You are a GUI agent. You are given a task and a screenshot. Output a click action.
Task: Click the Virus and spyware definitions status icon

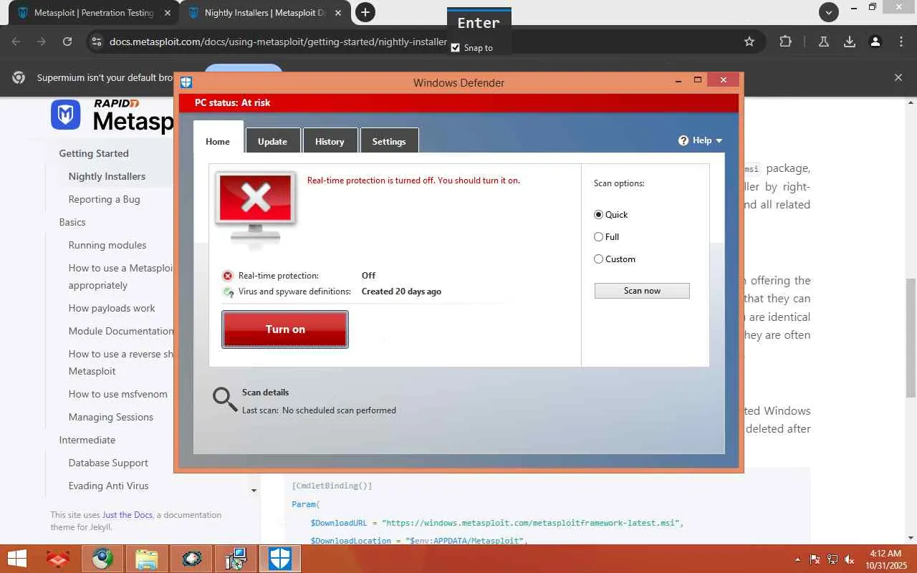tap(228, 292)
